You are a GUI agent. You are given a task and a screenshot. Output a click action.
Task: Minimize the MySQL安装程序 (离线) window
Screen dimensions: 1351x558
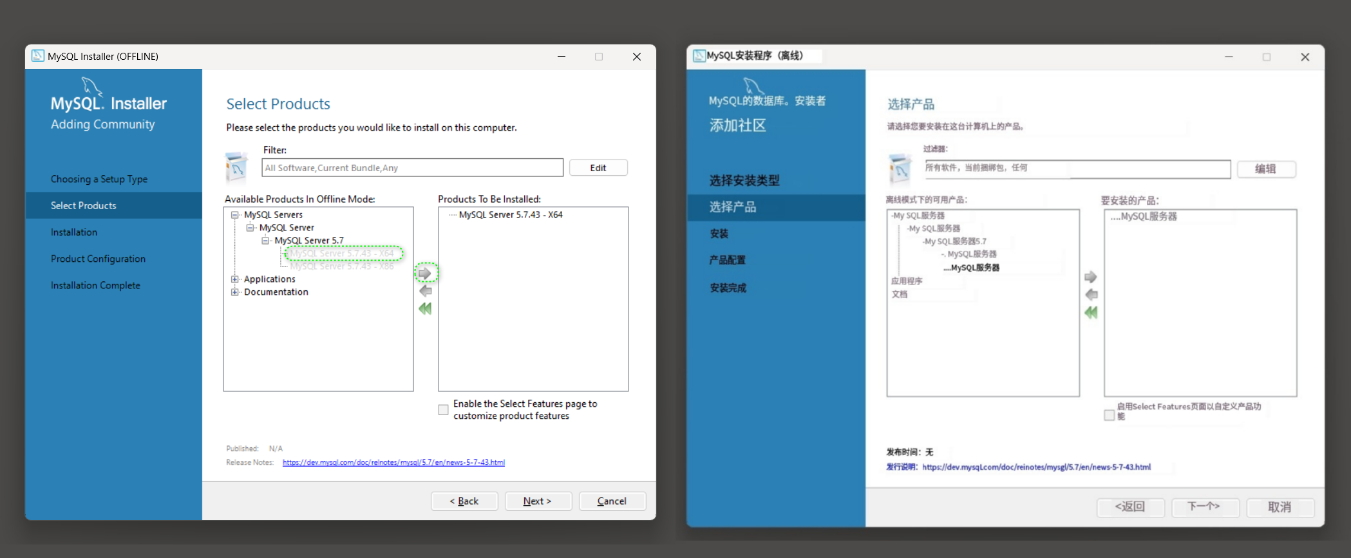pyautogui.click(x=1229, y=57)
